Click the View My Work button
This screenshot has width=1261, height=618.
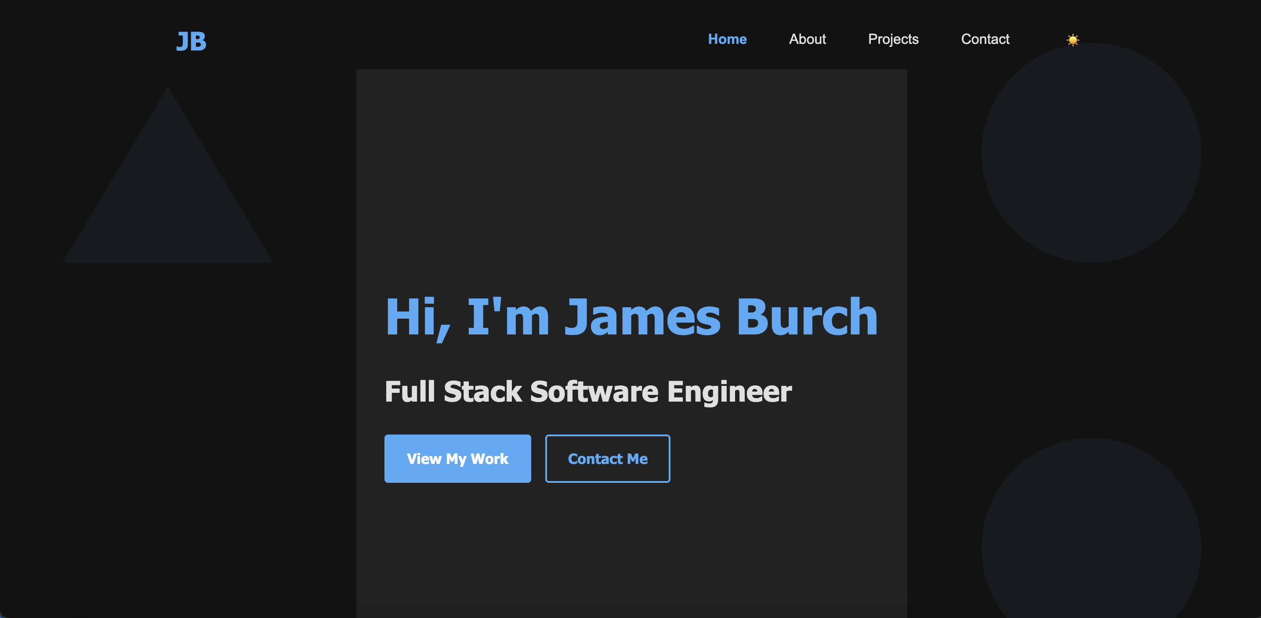(x=457, y=459)
